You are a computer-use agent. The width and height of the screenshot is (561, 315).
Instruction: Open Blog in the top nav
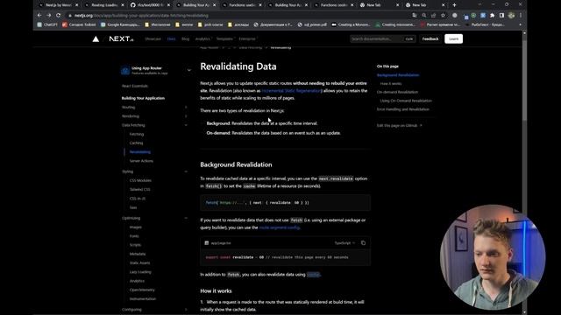tap(185, 38)
